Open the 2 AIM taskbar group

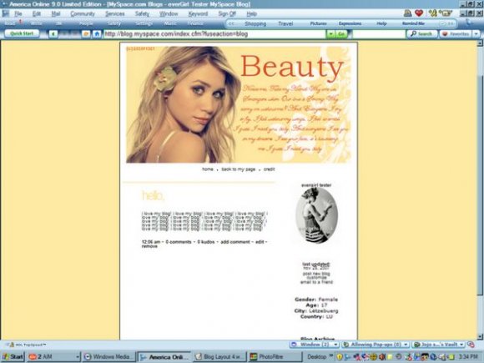click(x=53, y=357)
